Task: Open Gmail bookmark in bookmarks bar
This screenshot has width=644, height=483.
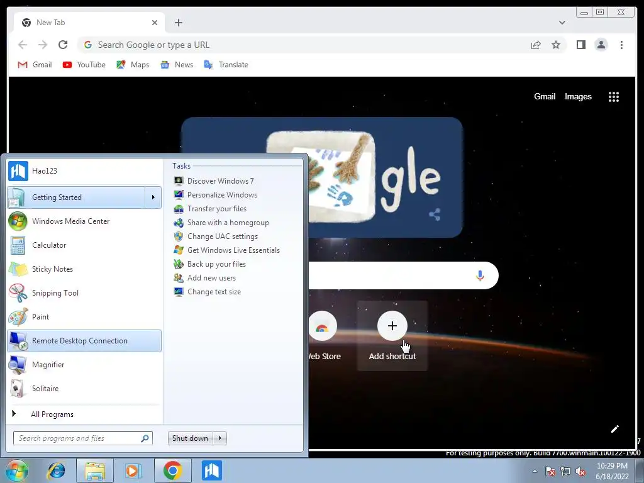Action: point(35,65)
